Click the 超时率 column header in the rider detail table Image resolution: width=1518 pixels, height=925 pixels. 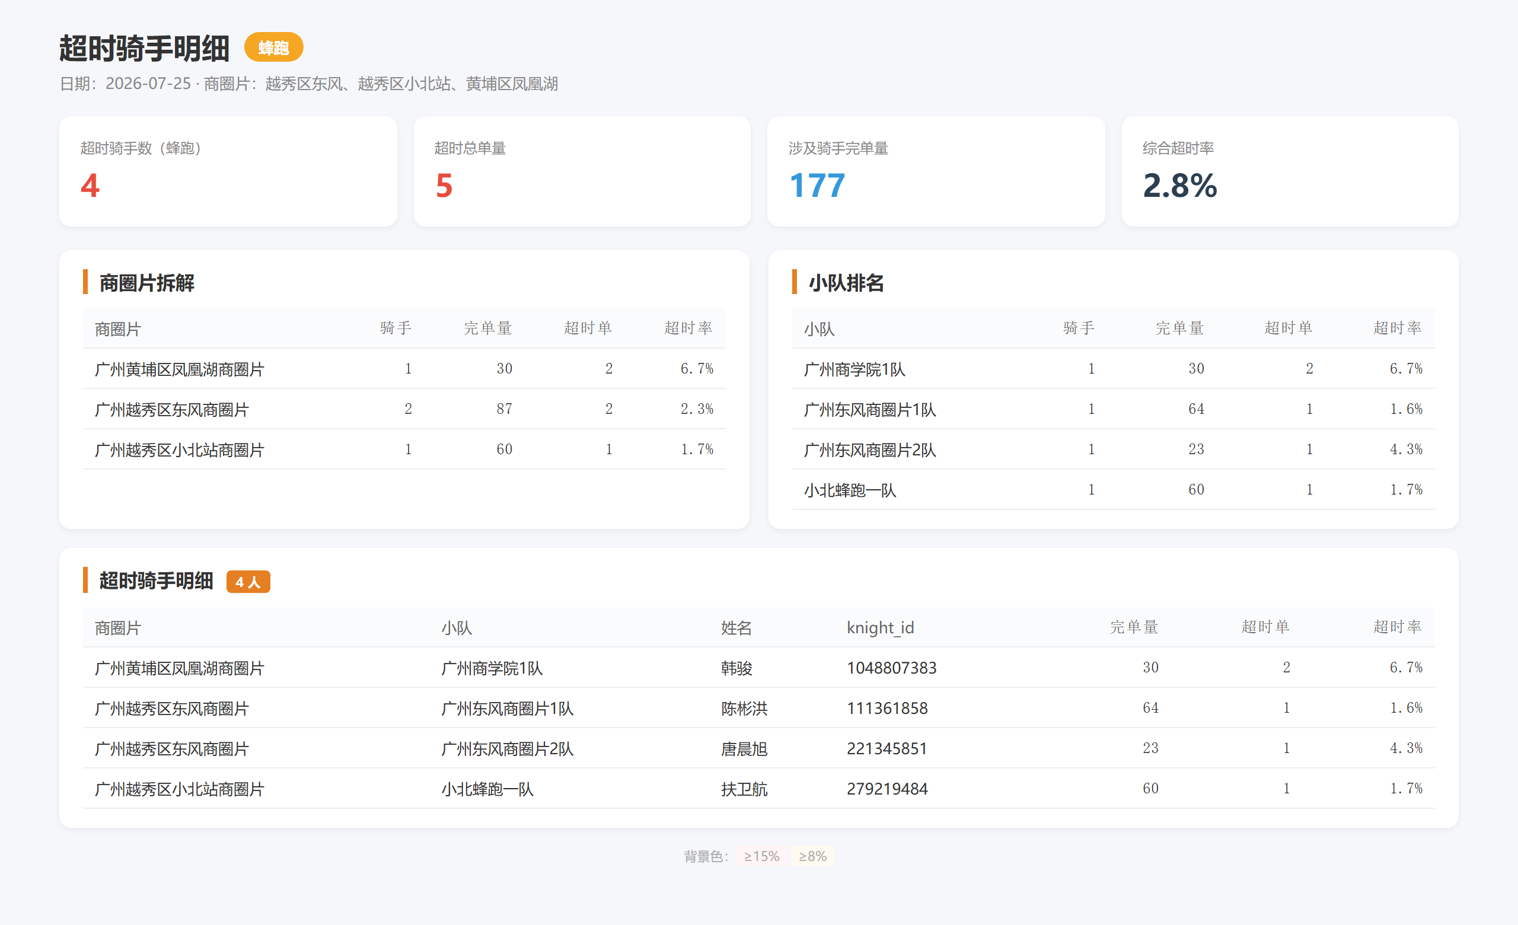tap(1398, 627)
